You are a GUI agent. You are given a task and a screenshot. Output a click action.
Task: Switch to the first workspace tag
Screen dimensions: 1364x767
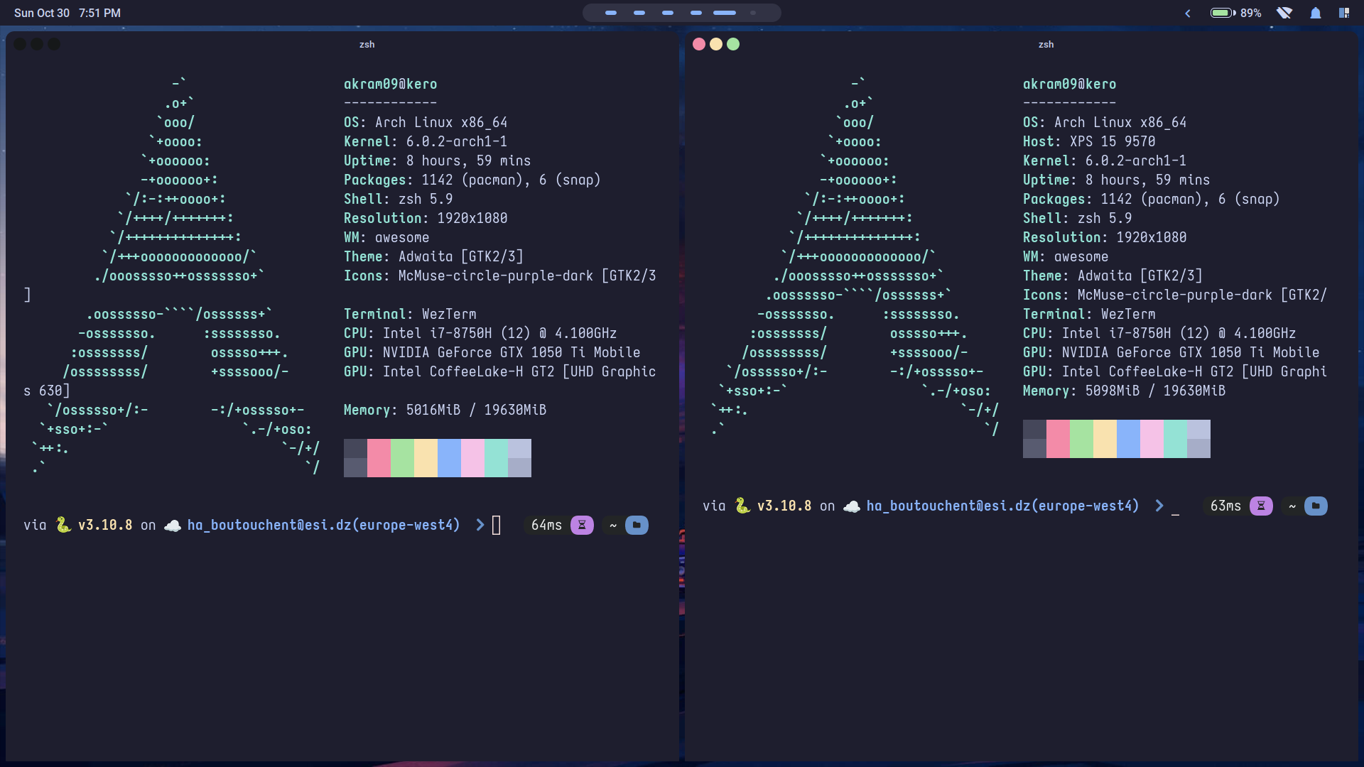(x=611, y=13)
